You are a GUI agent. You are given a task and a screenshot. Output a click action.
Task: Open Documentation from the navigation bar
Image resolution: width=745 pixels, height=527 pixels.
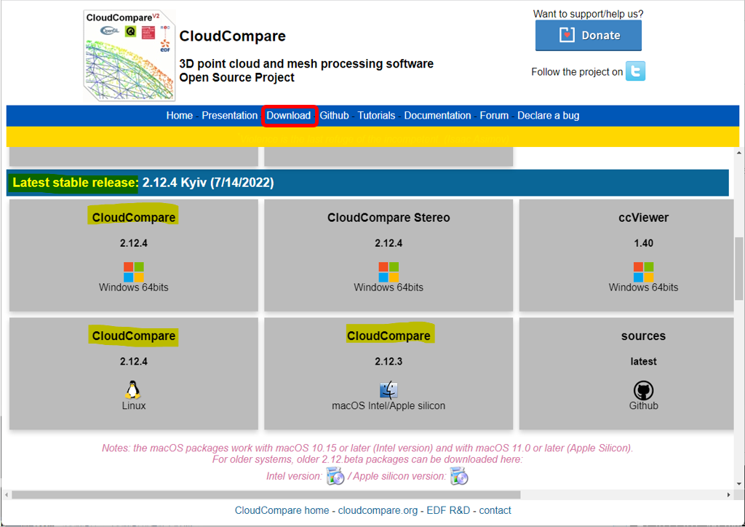[x=437, y=116]
